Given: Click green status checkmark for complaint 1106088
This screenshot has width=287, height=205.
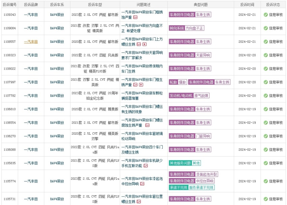Looking at the screenshot, I should tap(265, 149).
